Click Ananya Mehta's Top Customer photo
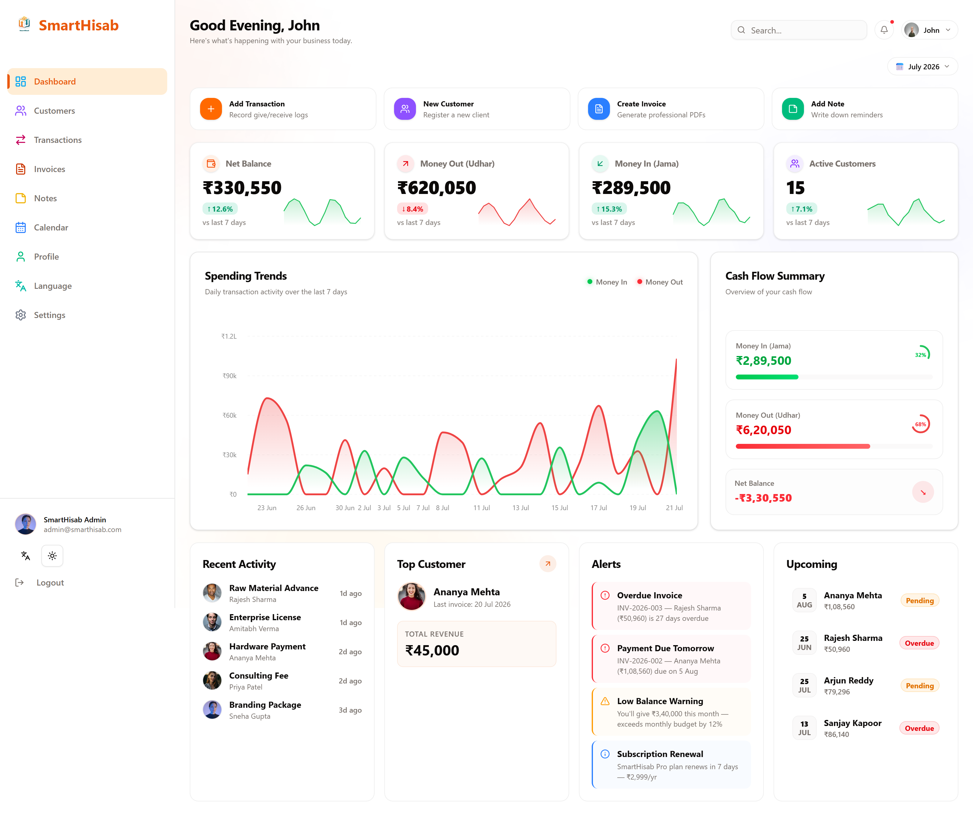Viewport: 973px width, 816px height. (411, 596)
